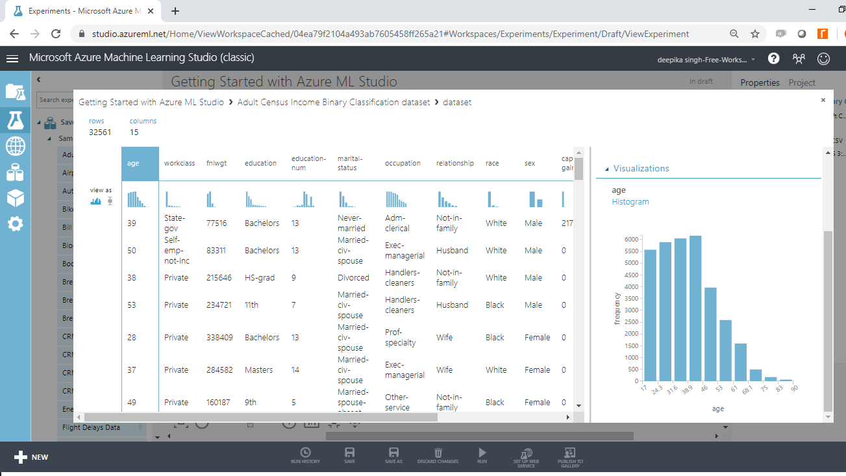Viewport: 846px width, 476px height.
Task: Click Adult Census Income dataset breadcrumb
Action: pos(334,102)
